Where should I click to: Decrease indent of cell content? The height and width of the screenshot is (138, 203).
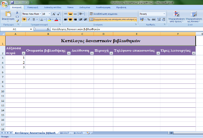[81, 19]
